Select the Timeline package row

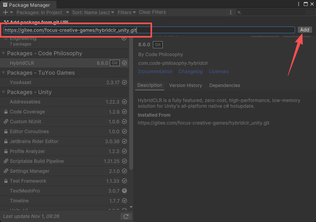pos(64,201)
